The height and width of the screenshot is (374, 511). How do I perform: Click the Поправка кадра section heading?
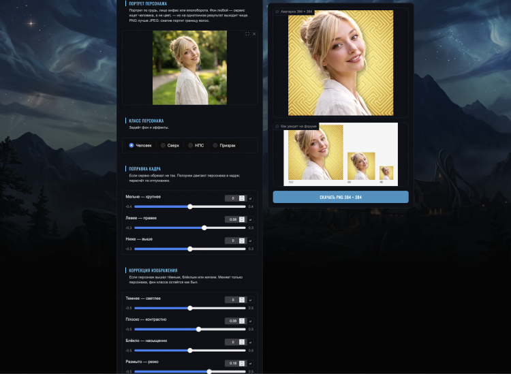tap(144, 169)
